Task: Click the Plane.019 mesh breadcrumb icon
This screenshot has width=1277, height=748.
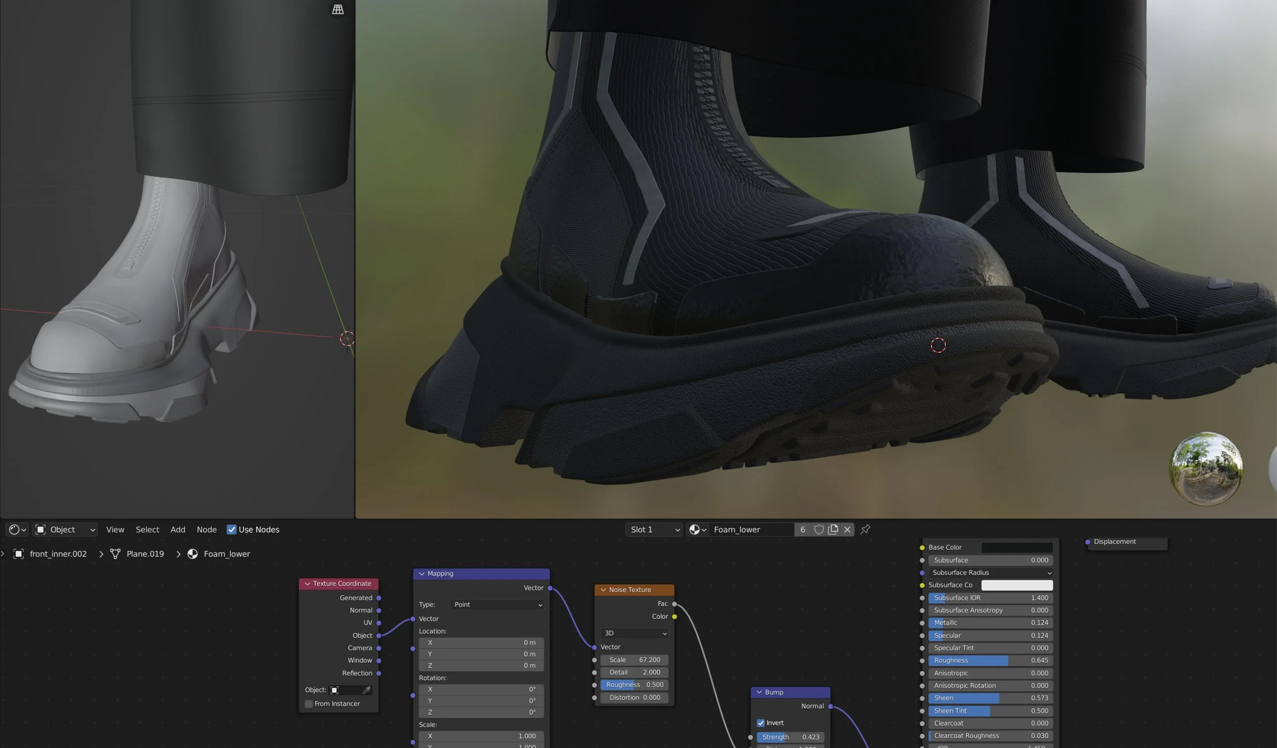Action: pyautogui.click(x=115, y=554)
